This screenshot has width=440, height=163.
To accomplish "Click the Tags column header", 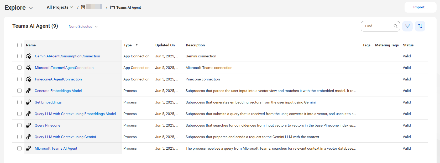I will point(366,45).
